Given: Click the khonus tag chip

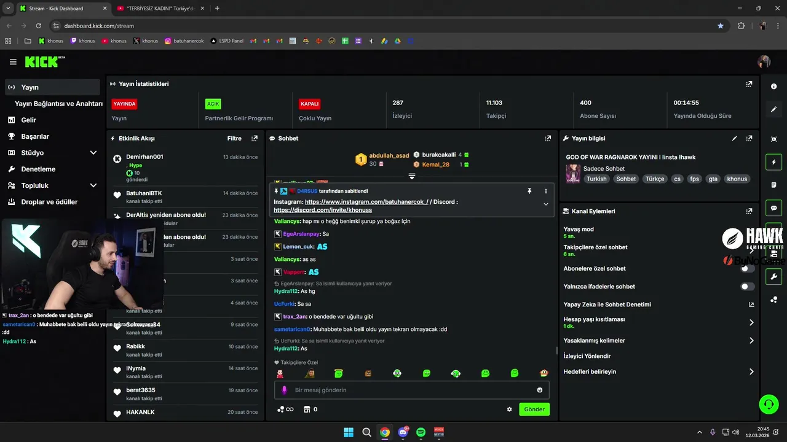Looking at the screenshot, I should coord(737,179).
